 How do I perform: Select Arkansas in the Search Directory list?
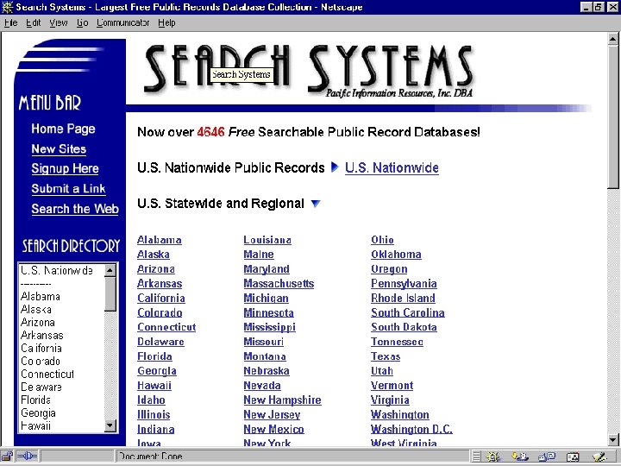pos(42,335)
